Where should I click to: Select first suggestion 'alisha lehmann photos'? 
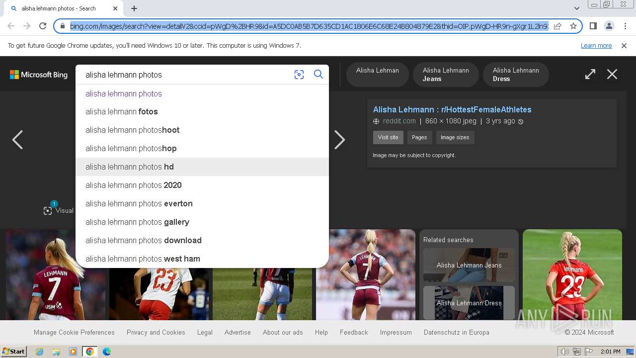click(x=202, y=93)
